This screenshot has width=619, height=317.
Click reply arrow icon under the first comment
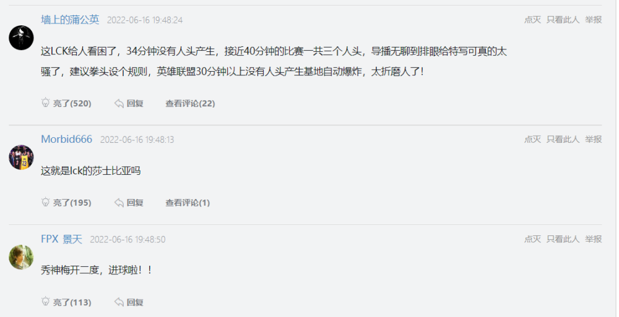pyautogui.click(x=119, y=103)
